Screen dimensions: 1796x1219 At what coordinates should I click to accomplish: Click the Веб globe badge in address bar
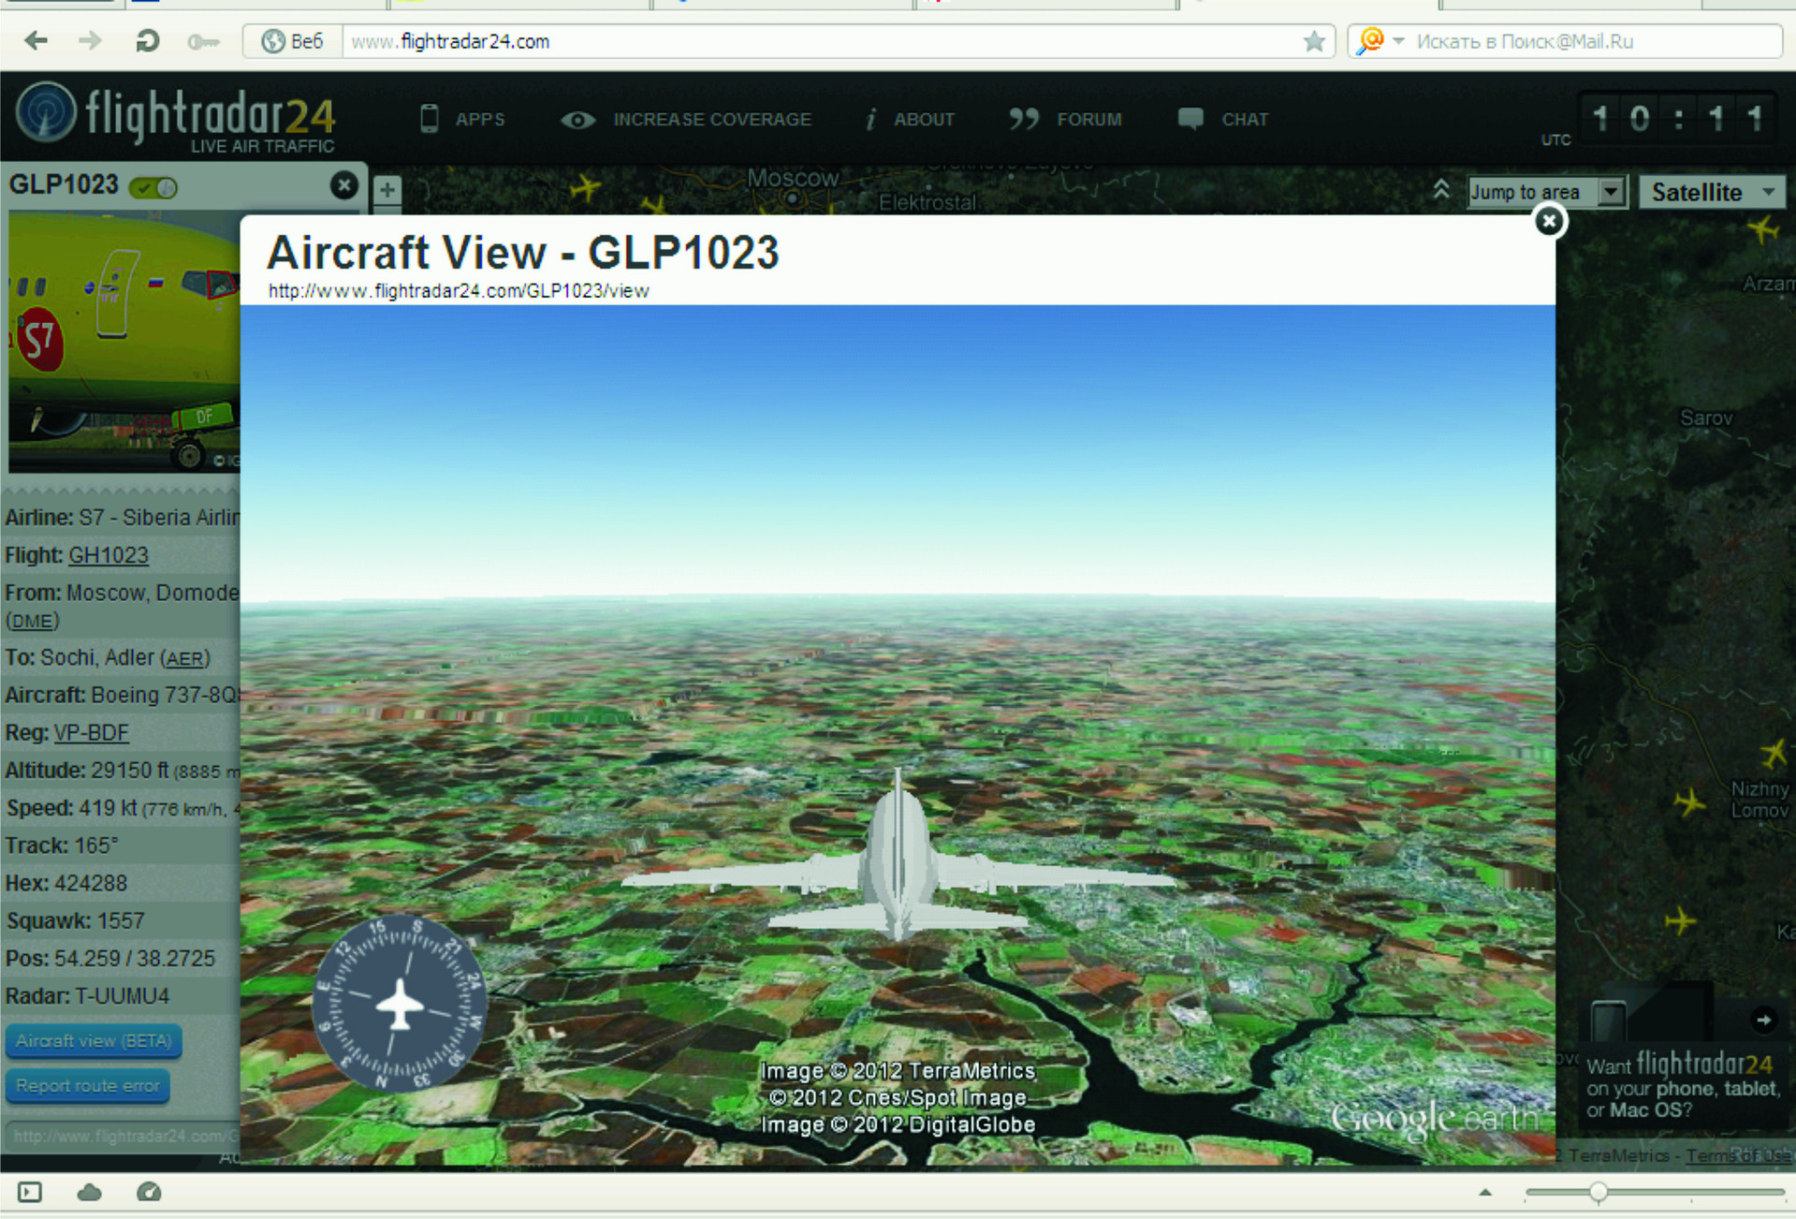(293, 41)
